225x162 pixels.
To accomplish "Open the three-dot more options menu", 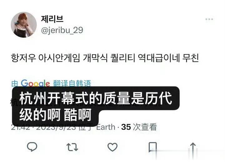I will point(209,19).
